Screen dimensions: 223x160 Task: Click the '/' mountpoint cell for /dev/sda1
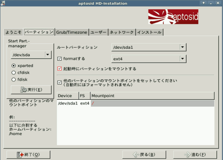(152, 103)
